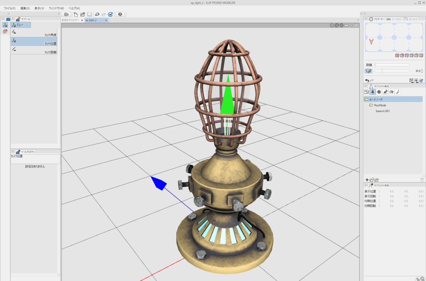Click the navigator undo camera arrow
This screenshot has width=426, height=281.
pos(367,81)
